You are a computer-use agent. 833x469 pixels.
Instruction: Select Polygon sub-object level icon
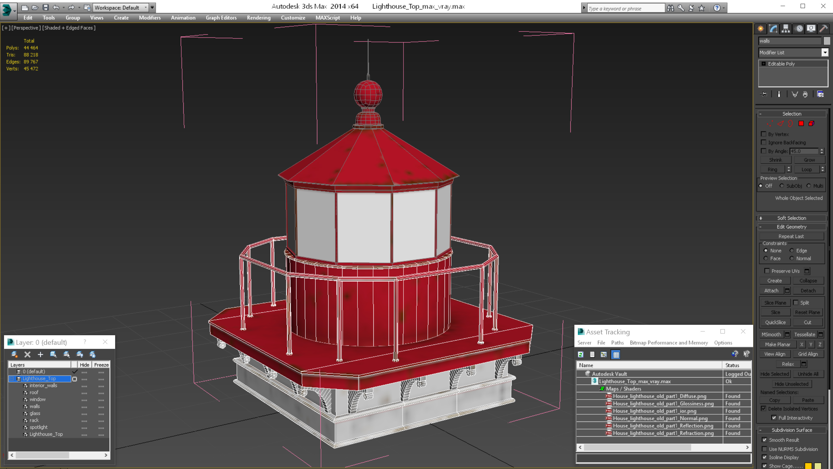click(x=801, y=123)
